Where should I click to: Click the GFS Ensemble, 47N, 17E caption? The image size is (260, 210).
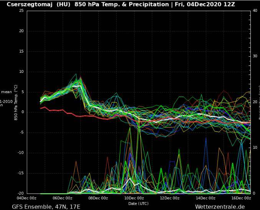pos(46,207)
